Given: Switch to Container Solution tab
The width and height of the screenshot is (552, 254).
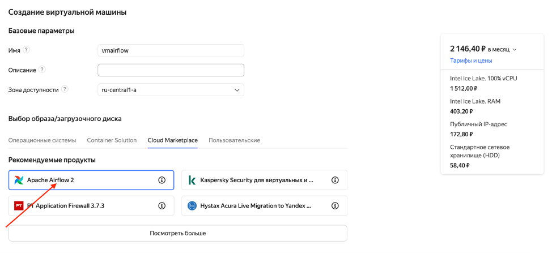Looking at the screenshot, I should pyautogui.click(x=112, y=140).
